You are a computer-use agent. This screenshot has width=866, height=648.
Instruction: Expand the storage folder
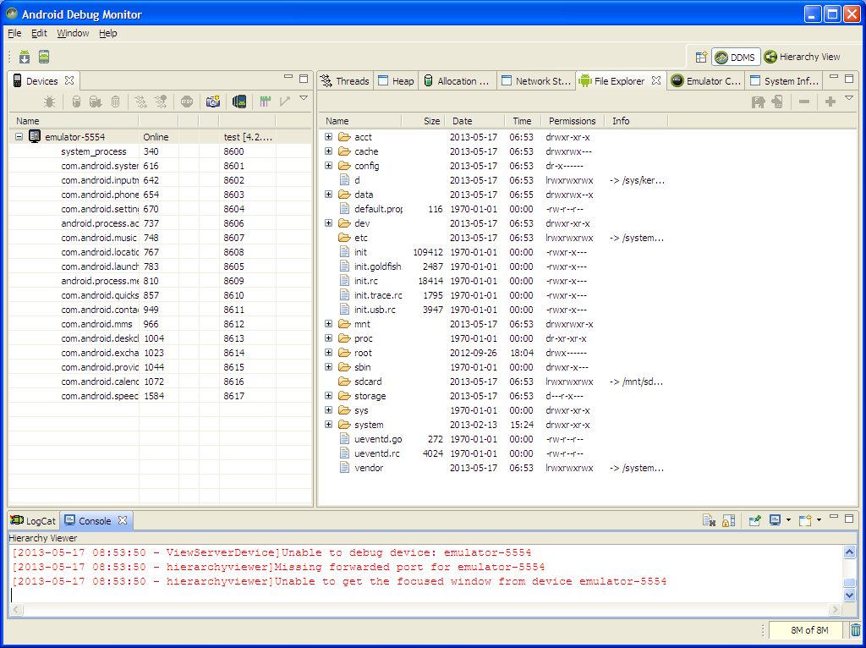329,396
